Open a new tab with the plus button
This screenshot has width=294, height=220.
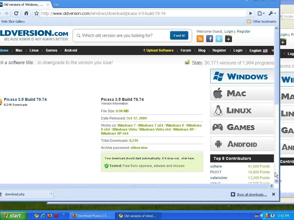pyautogui.click(x=56, y=5)
